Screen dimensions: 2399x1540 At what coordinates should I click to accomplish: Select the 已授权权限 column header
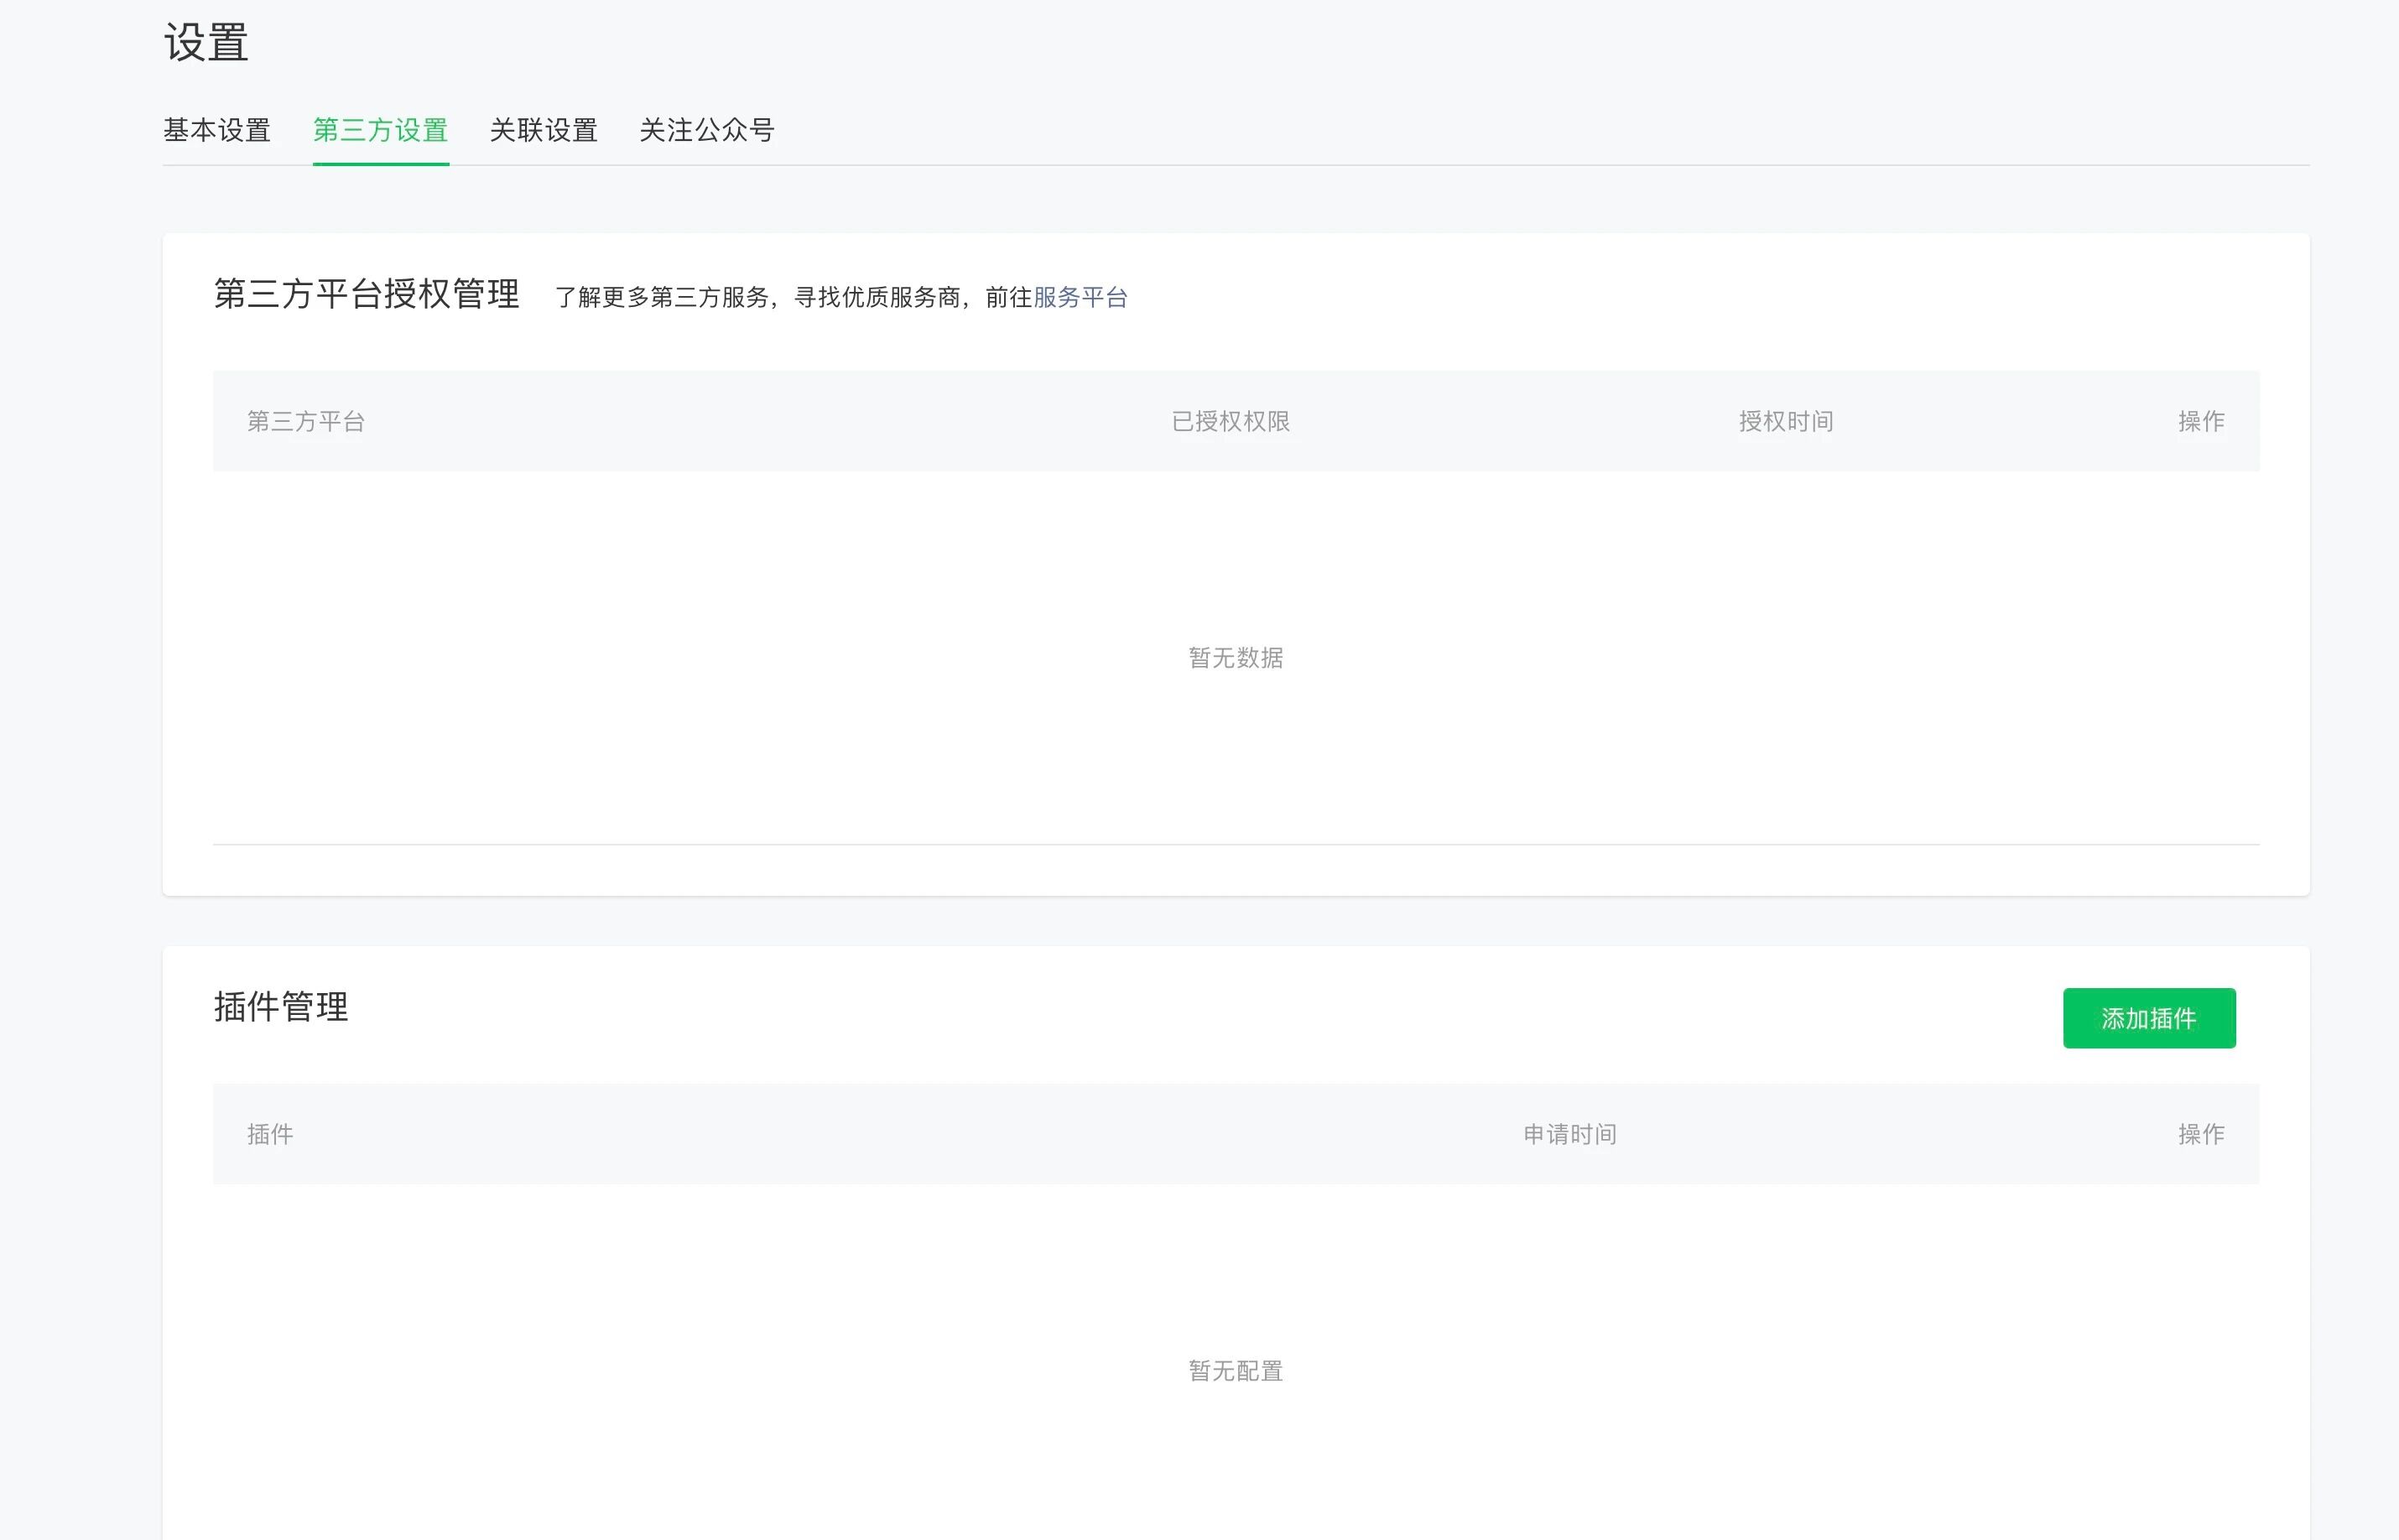click(1230, 421)
